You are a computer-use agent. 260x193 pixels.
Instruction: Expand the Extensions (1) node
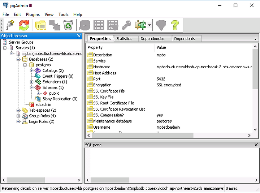pyautogui.click(x=32, y=82)
